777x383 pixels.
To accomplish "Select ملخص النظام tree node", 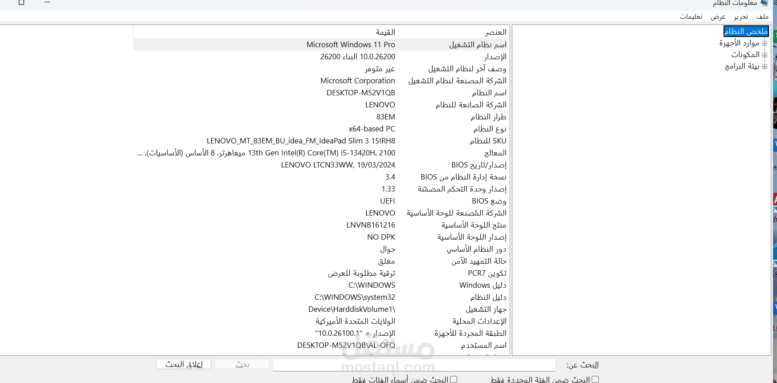I will pos(746,31).
